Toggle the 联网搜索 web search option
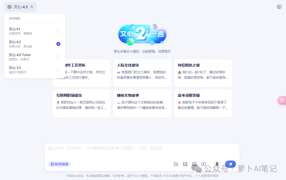The height and width of the screenshot is (180, 286). (60, 164)
